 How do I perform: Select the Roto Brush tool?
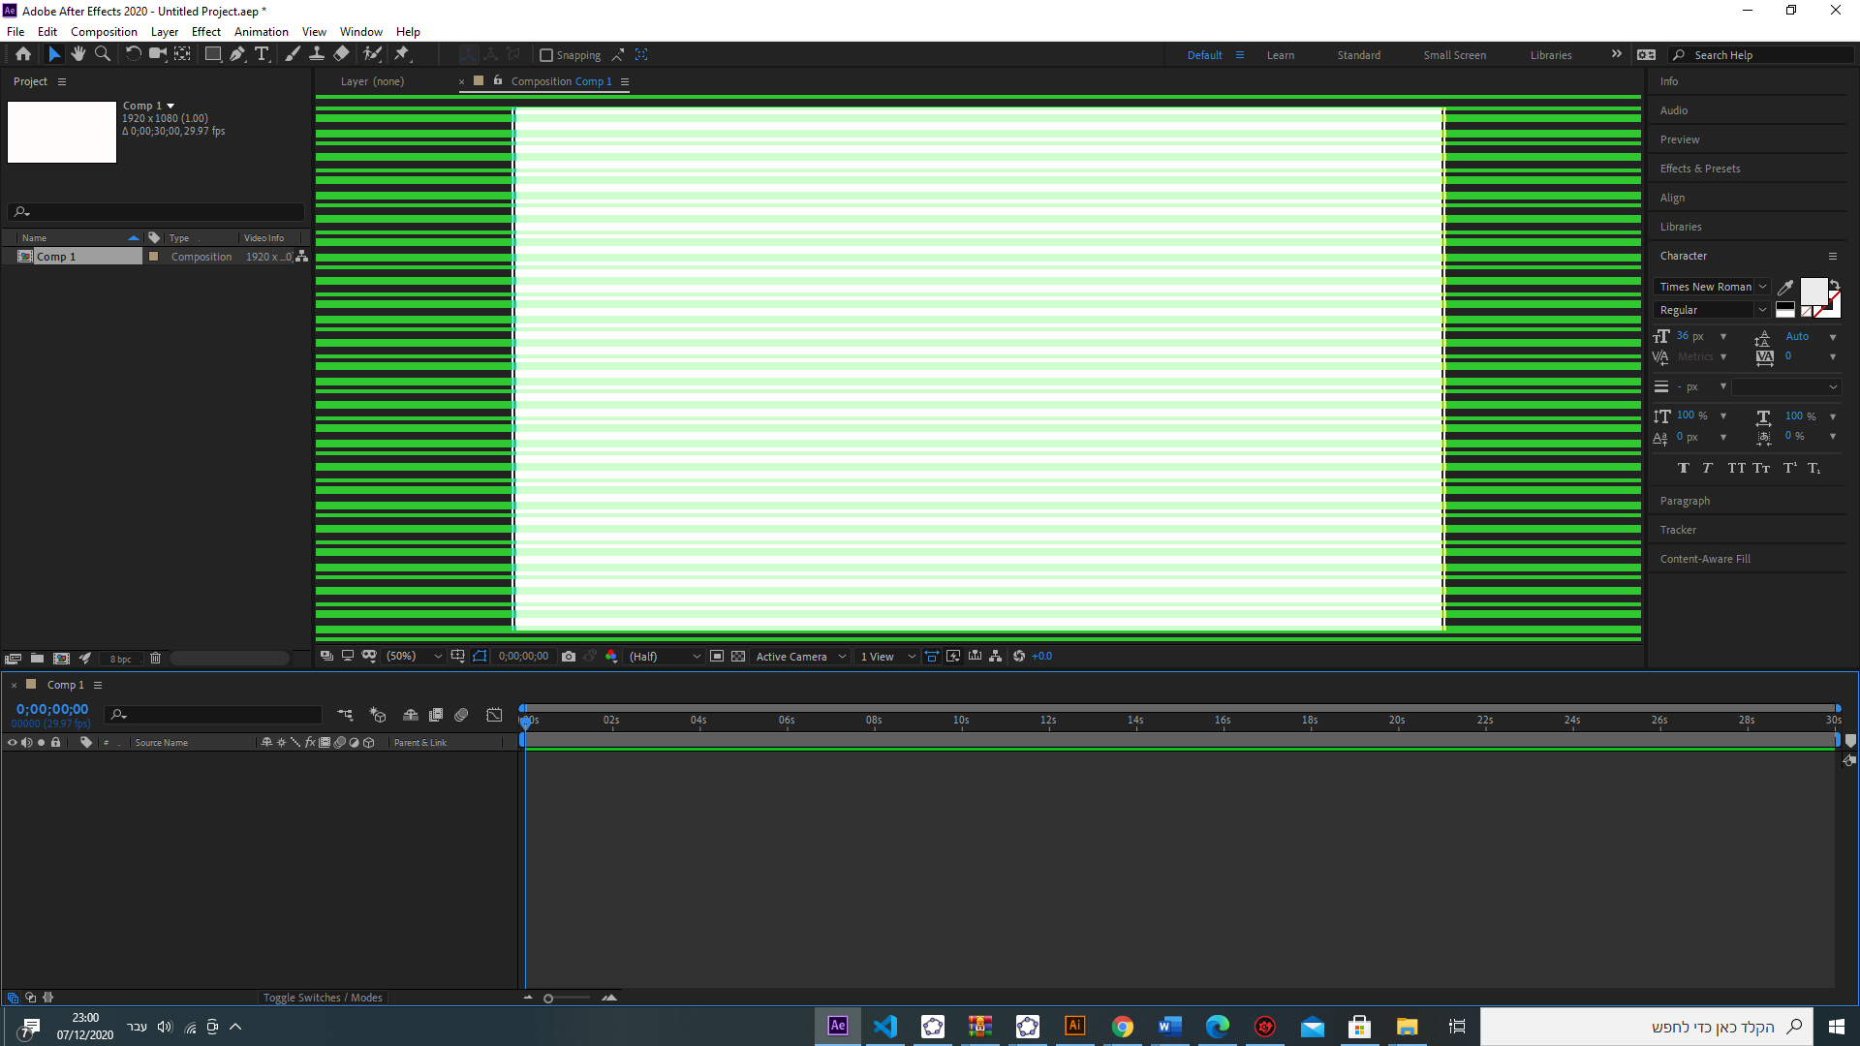coord(372,54)
